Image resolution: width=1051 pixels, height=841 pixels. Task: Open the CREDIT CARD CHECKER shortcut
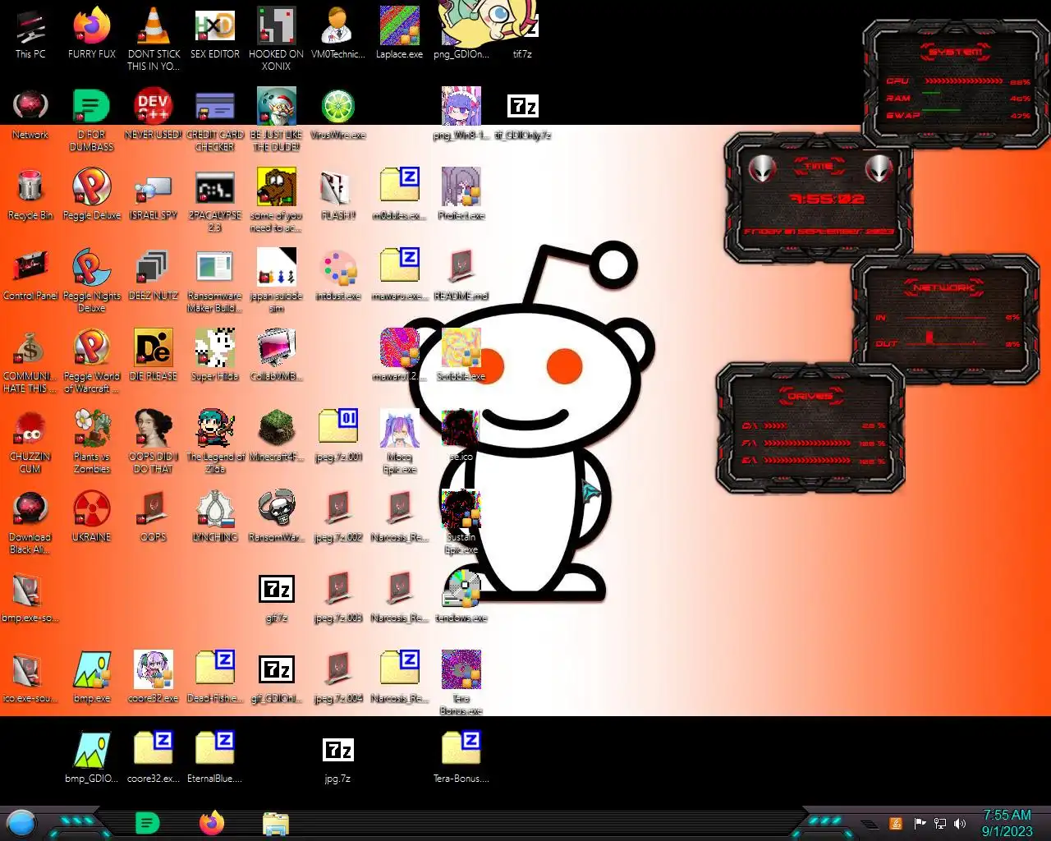point(215,120)
